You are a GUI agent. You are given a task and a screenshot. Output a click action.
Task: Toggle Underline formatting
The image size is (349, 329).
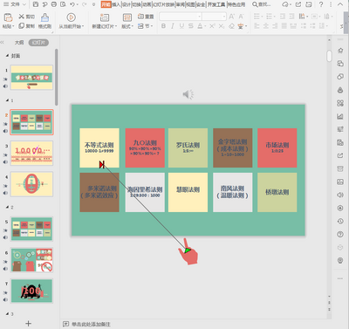tap(181, 26)
